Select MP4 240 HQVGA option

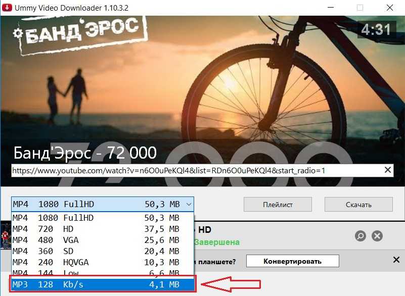[x=103, y=262]
